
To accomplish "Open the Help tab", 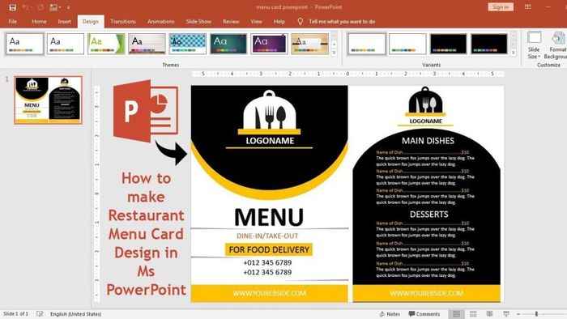I will 279,22.
